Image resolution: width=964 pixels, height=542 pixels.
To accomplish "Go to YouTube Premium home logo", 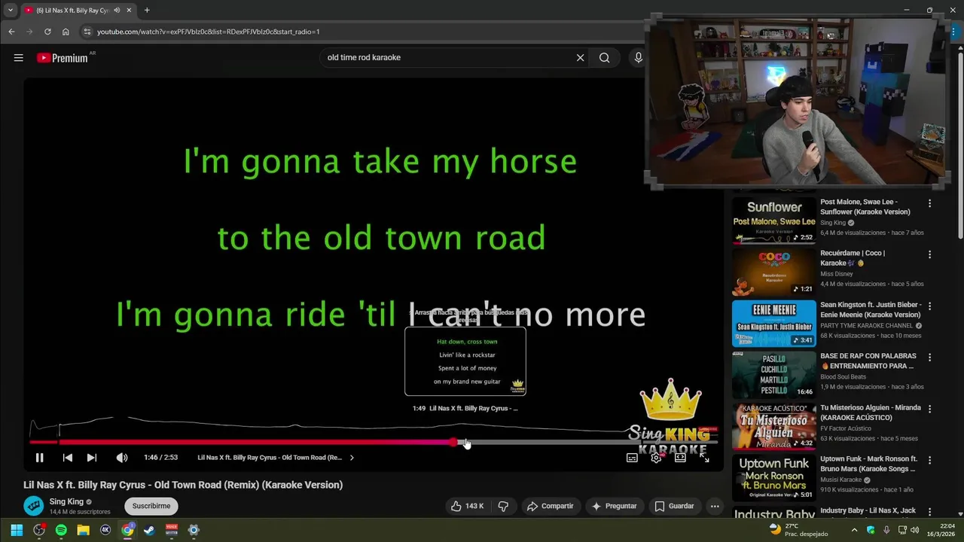I will pos(63,58).
